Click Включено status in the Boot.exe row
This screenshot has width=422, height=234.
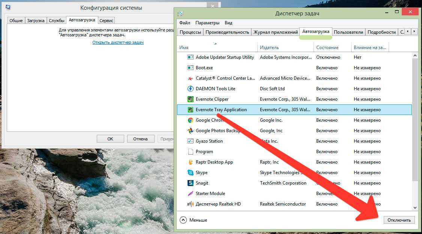[327, 68]
